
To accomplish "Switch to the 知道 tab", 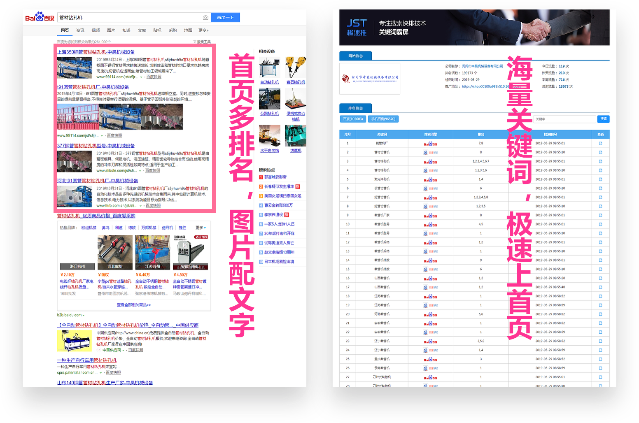I will click(126, 30).
